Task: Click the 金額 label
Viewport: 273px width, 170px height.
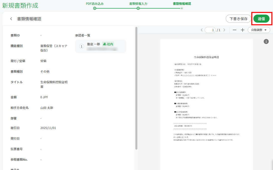Action: point(14,97)
